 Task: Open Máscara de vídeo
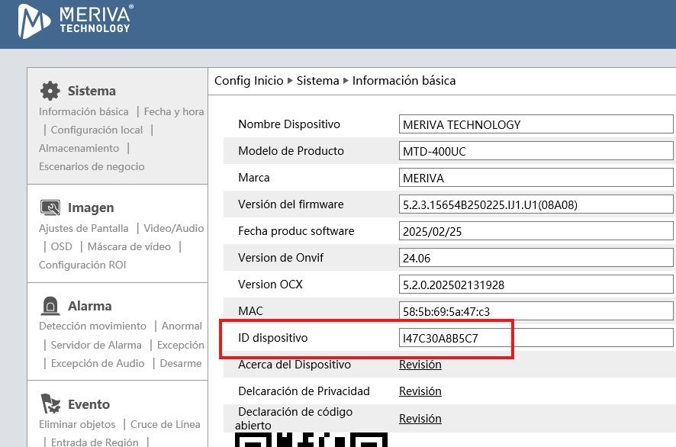click(x=129, y=246)
